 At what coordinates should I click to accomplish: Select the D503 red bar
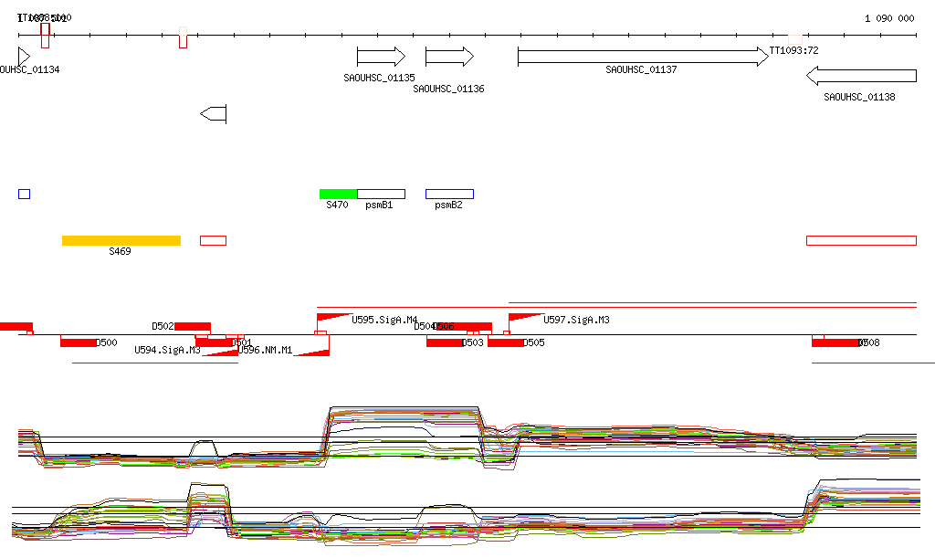point(445,342)
